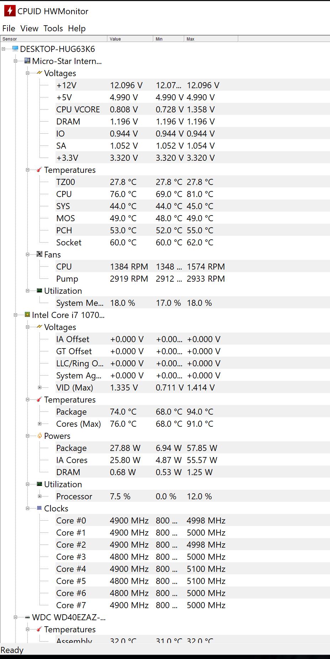Viewport: 330px width, 659px height.
Task: Collapse the DESKTOP-HUG63K6 root node
Action: tap(3, 49)
